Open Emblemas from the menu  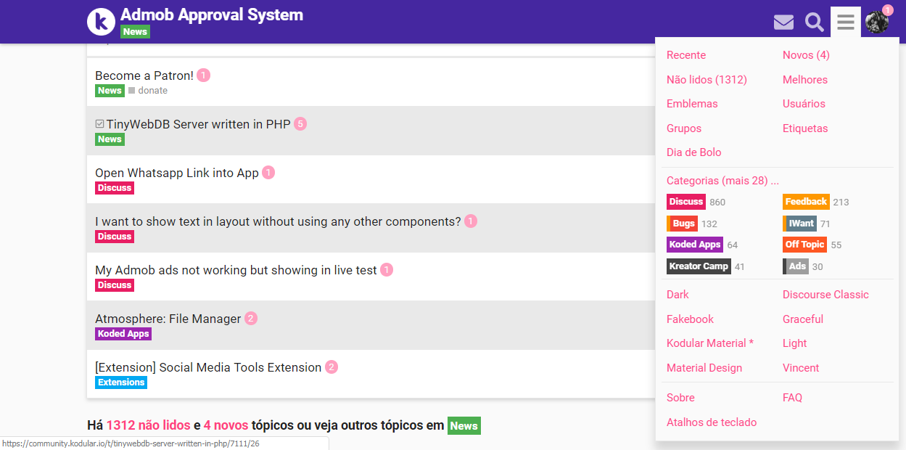(x=692, y=104)
